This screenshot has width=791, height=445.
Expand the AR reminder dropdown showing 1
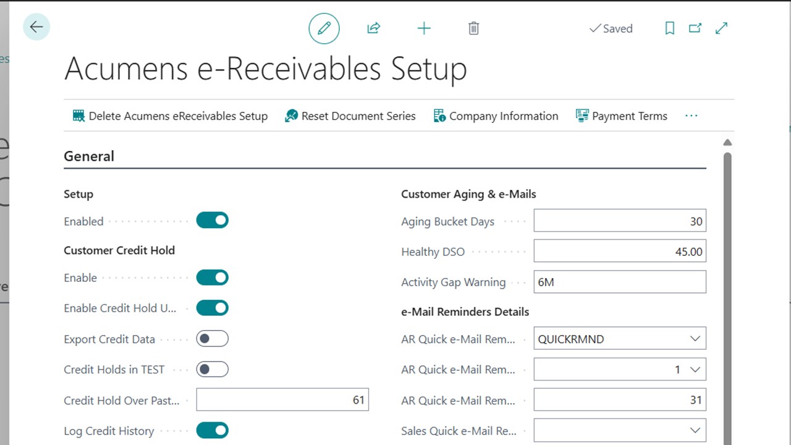point(695,369)
